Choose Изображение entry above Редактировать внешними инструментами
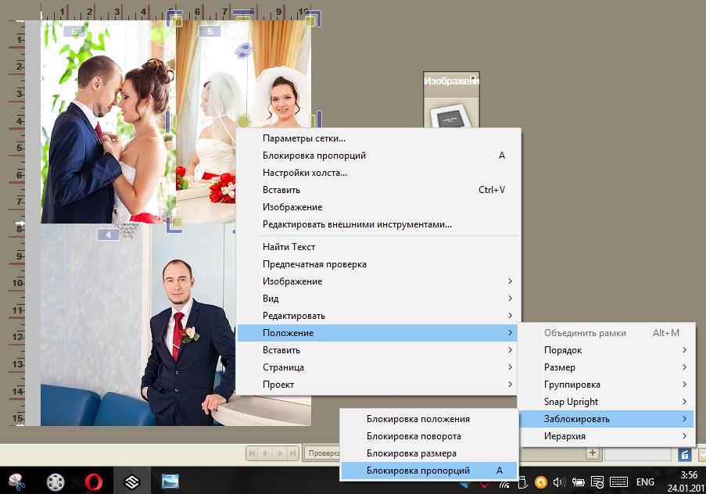The height and width of the screenshot is (494, 706). [x=378, y=207]
